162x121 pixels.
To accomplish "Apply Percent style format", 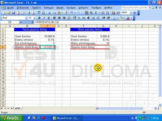I will [x=79, y=18].
